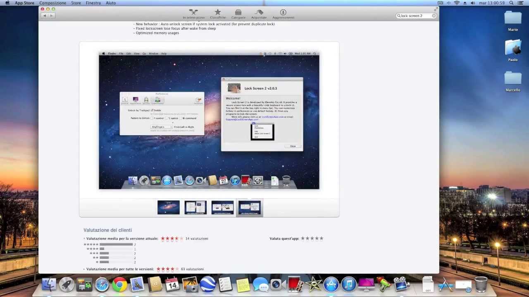Viewport: 529px width, 297px height.
Task: Open Photo Booth in the Dock
Action: (296, 284)
